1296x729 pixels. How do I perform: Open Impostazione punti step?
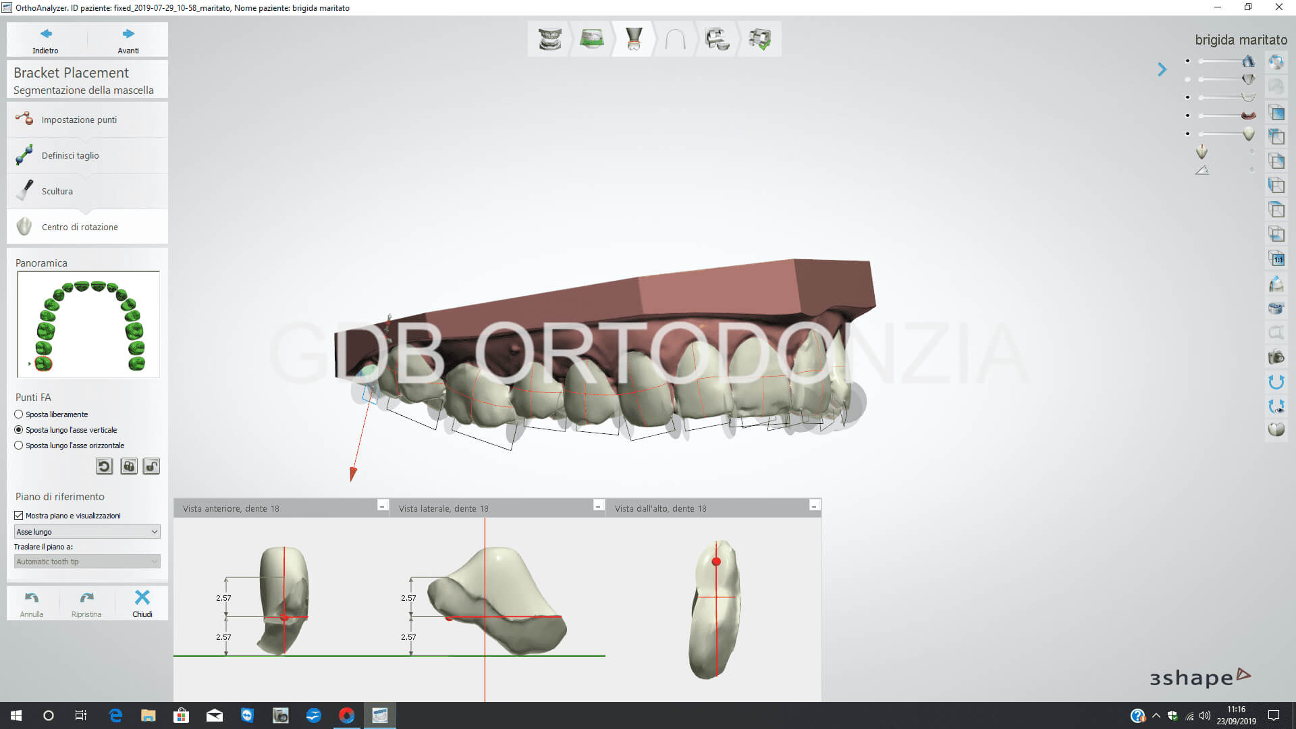tap(78, 119)
